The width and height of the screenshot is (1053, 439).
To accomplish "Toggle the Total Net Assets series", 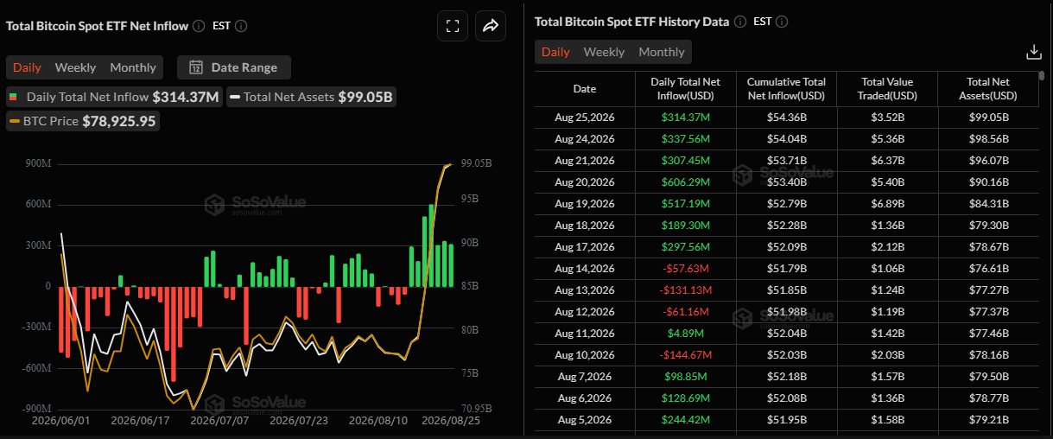I will click(312, 97).
